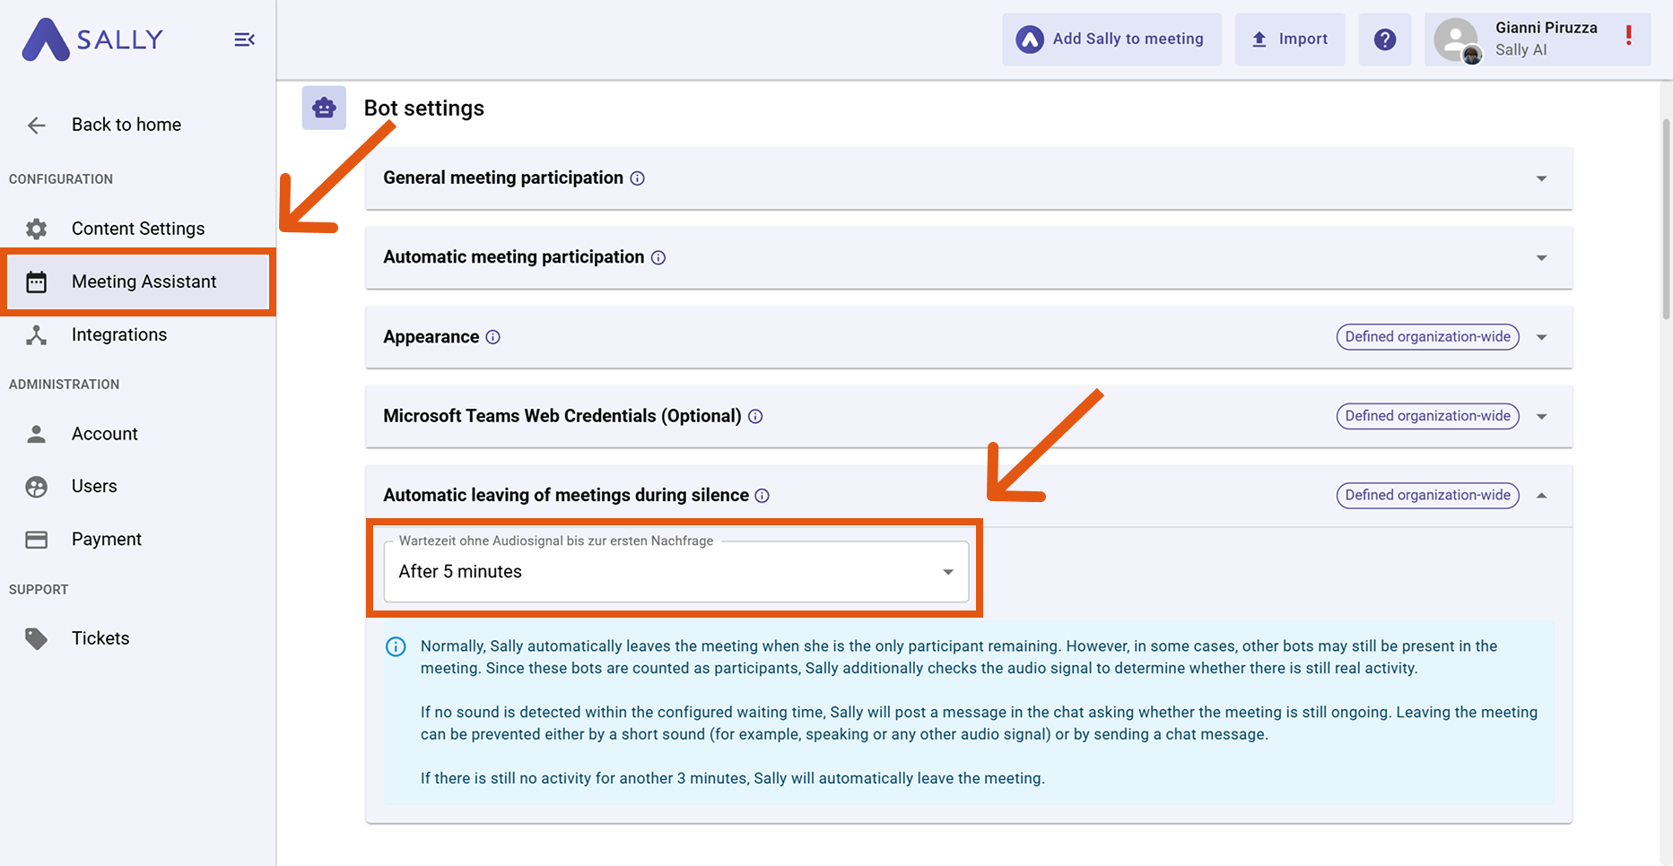Expand the Microsoft Teams Web Credentials section
Image resolution: width=1673 pixels, height=866 pixels.
point(1541,416)
